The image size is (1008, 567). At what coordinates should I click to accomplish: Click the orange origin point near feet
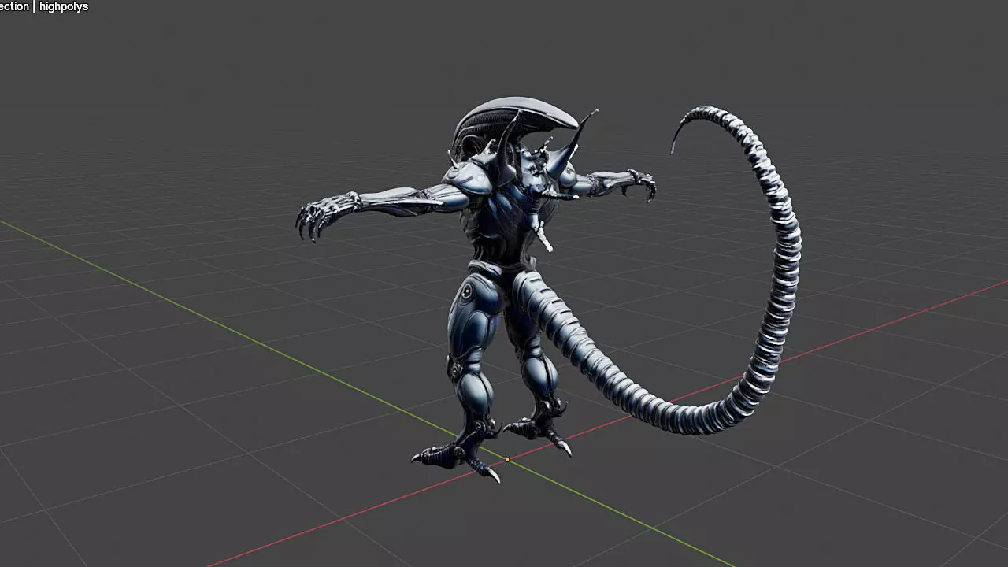(x=507, y=460)
